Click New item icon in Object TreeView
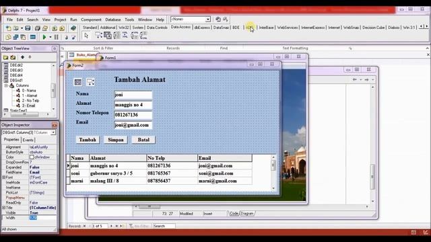The image size is (431, 242). click(x=5, y=57)
